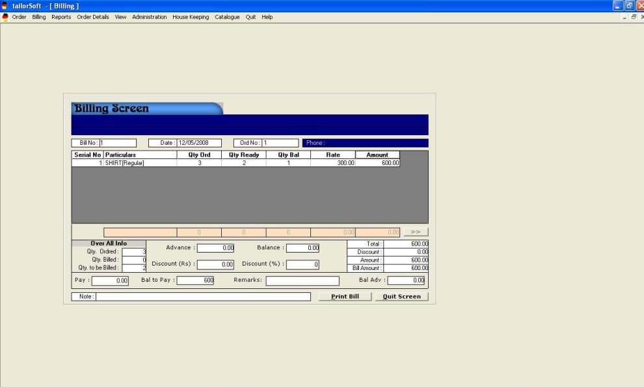Focus the Pay amount field
Viewport: 644px width, 387px height.
110,281
